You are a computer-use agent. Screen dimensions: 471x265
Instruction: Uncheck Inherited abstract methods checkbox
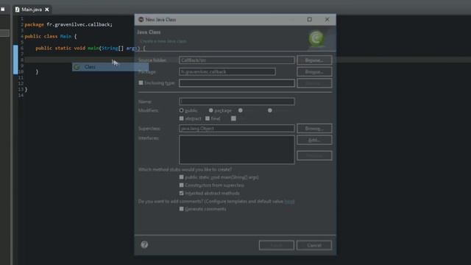click(x=182, y=193)
